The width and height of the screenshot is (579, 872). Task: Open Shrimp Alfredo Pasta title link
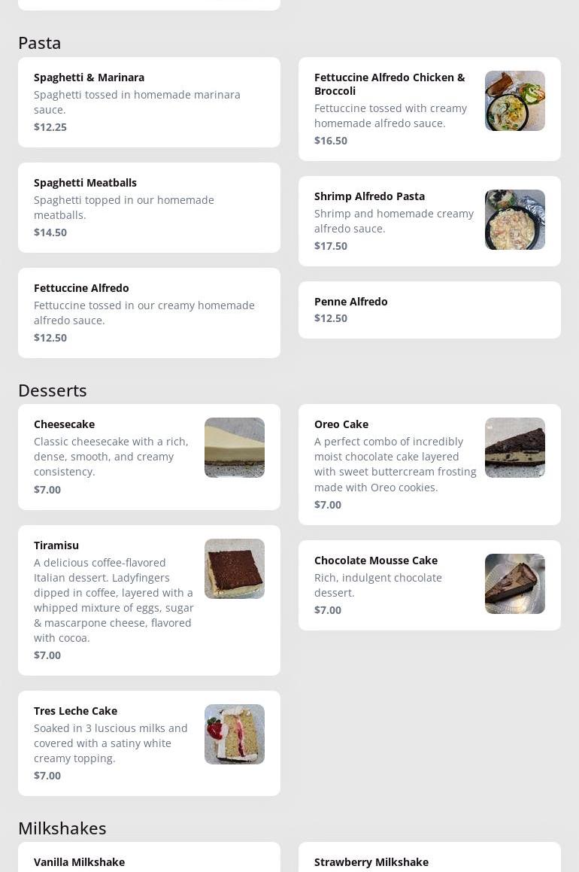click(369, 196)
